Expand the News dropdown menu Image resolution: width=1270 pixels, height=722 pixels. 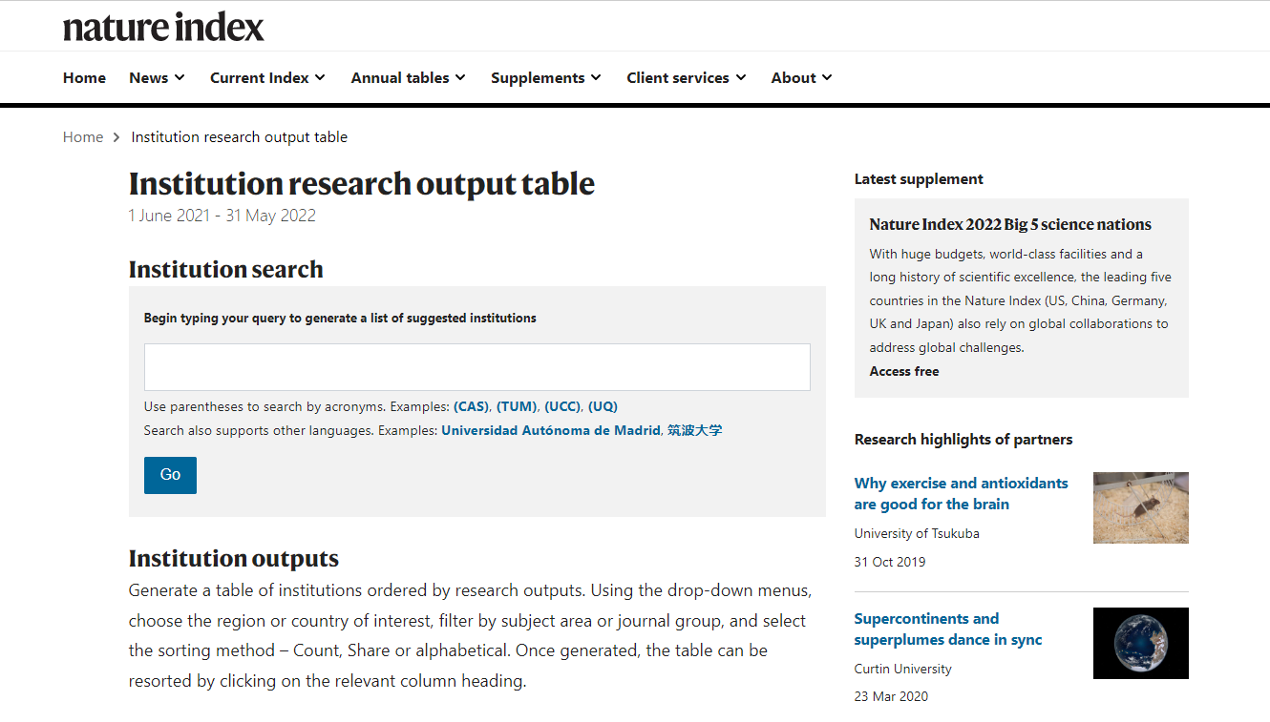(157, 78)
